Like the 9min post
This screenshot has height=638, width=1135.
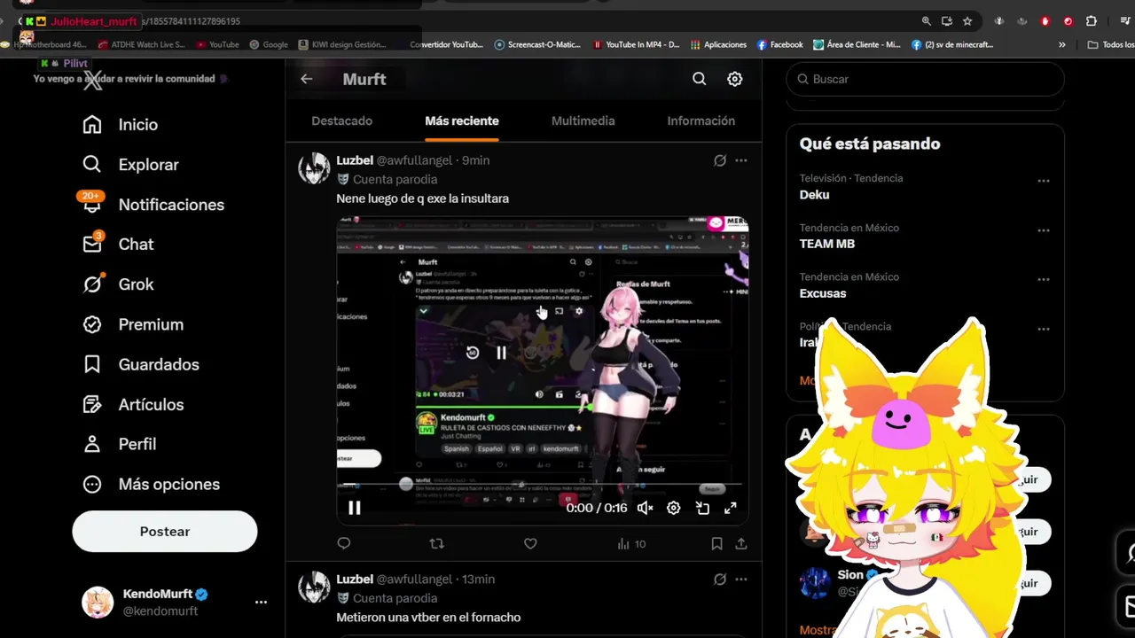[530, 543]
